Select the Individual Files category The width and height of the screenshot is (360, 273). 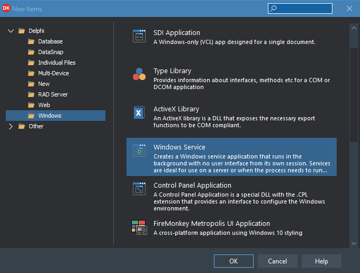(x=57, y=63)
